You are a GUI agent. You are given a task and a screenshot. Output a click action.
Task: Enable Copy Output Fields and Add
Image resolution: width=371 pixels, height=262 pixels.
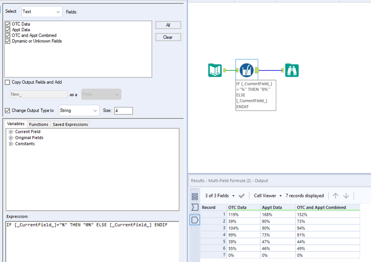click(7, 82)
